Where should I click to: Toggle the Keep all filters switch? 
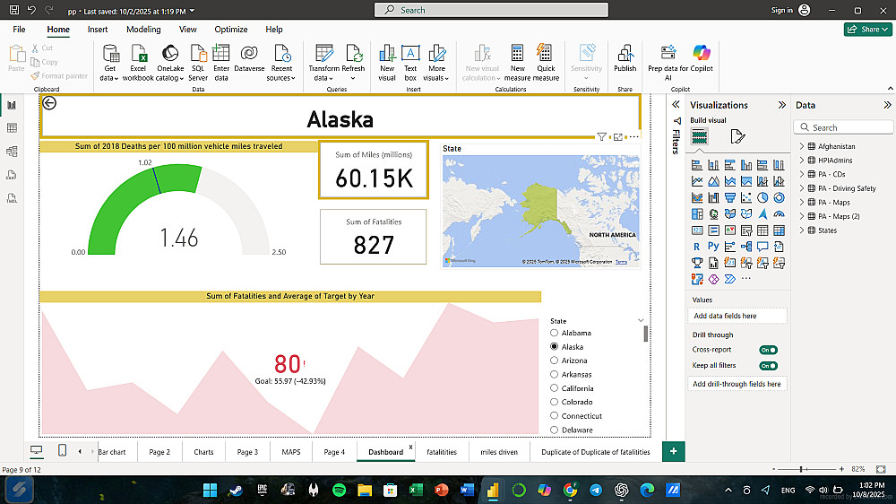(768, 366)
